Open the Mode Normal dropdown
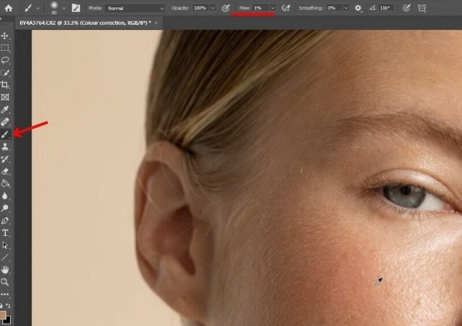The height and width of the screenshot is (326, 462). tap(135, 8)
